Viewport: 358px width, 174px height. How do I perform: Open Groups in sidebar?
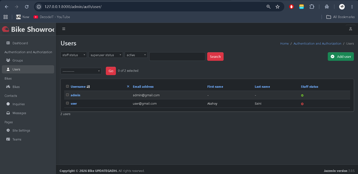28,61
